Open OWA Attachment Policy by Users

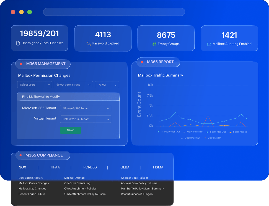click(85, 194)
